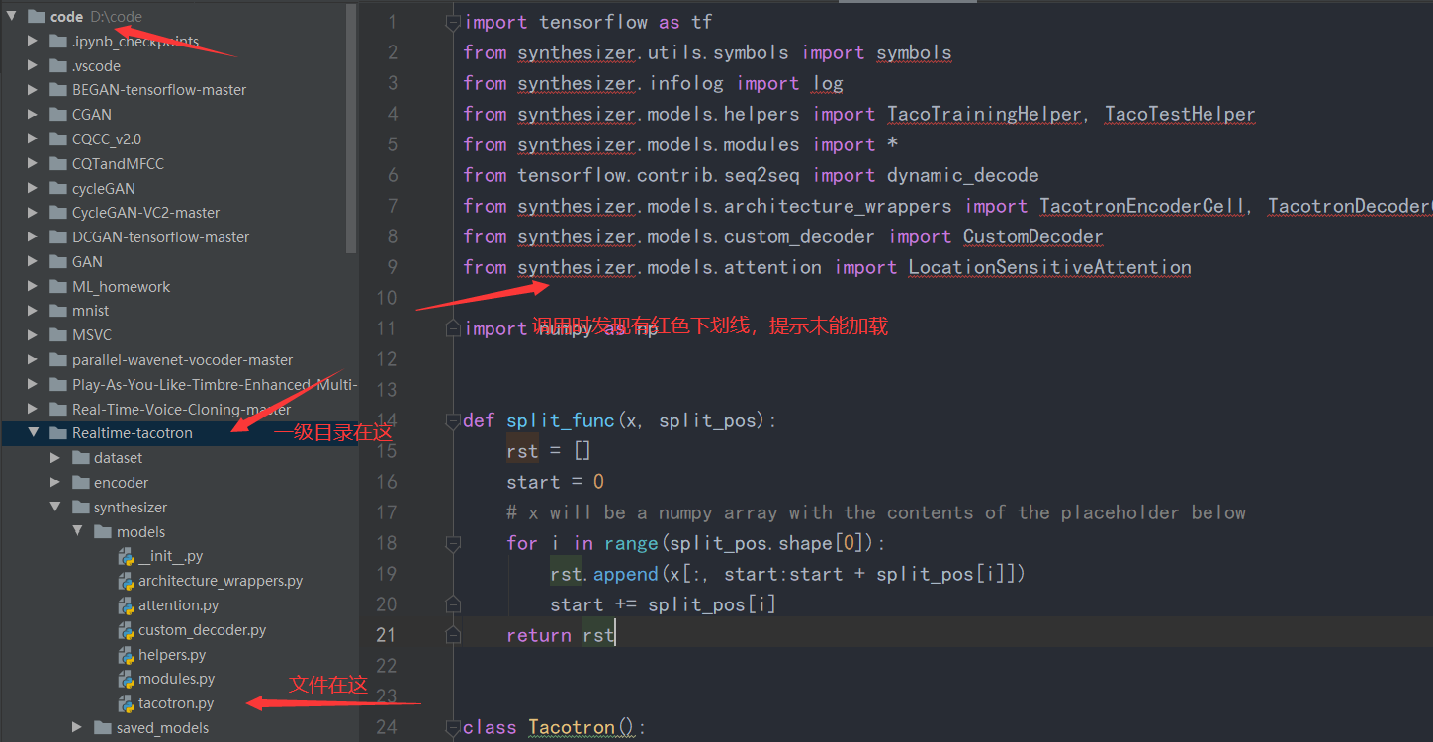Open attention.py from the project tree

pyautogui.click(x=178, y=605)
